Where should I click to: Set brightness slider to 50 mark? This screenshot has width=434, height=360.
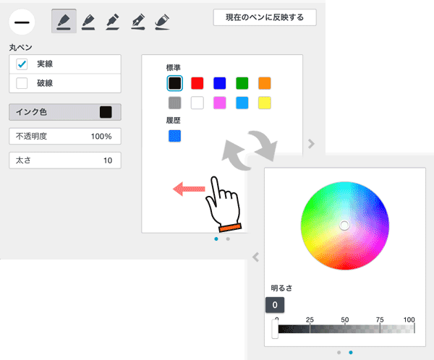[345, 329]
